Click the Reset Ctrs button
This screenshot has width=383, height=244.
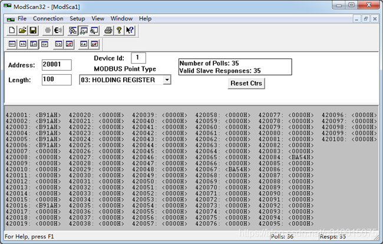coord(246,83)
